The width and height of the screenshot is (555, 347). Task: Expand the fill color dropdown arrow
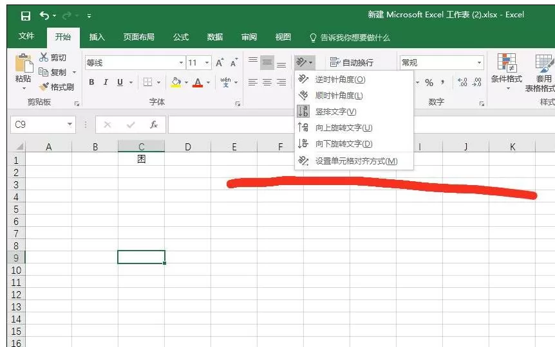coord(186,83)
